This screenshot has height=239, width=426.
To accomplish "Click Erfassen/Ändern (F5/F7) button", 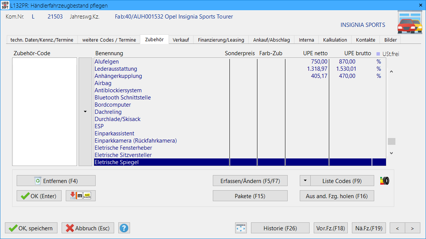I will [250, 181].
